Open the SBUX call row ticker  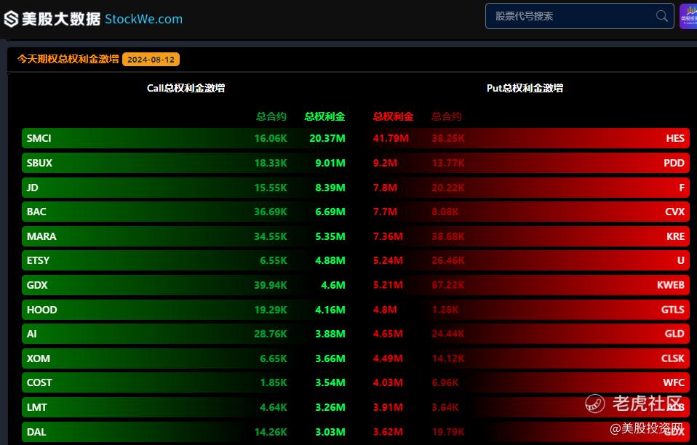tap(39, 163)
